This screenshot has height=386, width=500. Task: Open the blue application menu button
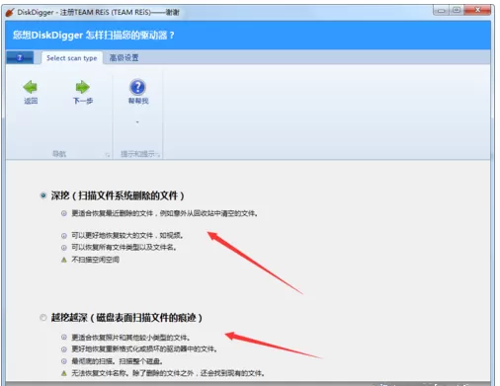tap(20, 58)
